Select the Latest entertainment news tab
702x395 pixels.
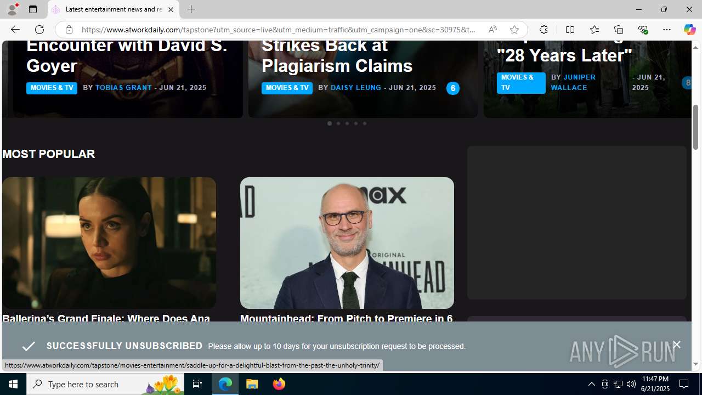click(x=113, y=9)
